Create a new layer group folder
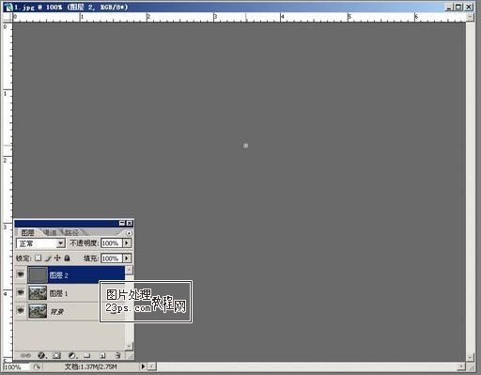Viewport: 481px width, 375px height. tap(87, 355)
